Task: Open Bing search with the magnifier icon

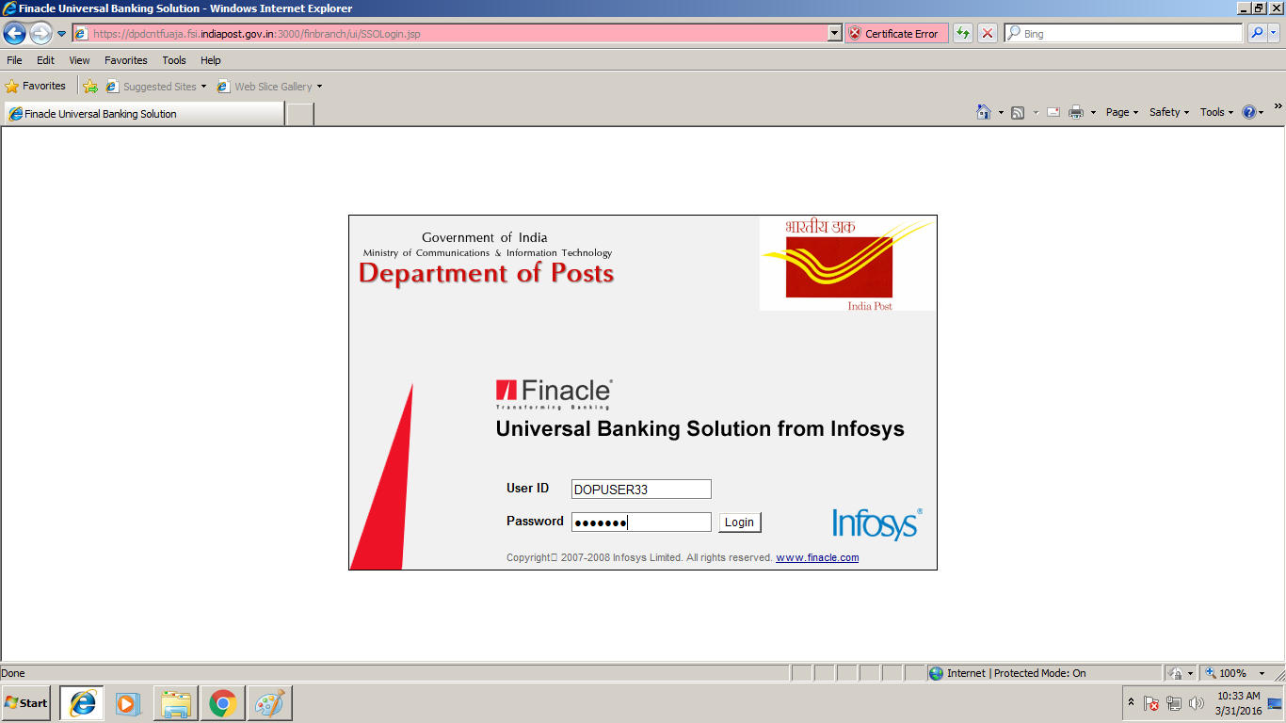Action: pos(1259,33)
